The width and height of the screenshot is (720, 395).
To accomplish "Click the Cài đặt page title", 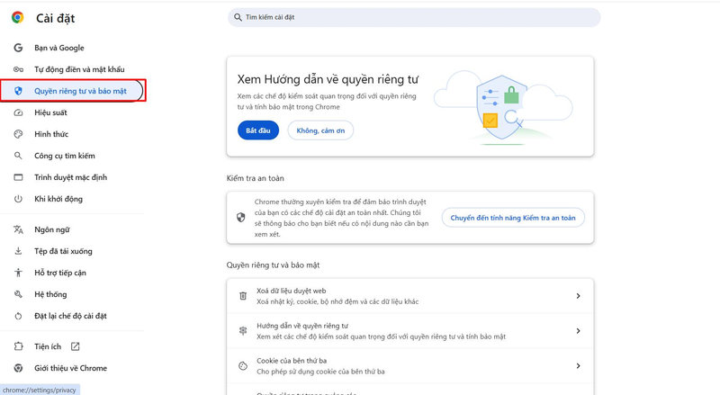I will (x=55, y=18).
